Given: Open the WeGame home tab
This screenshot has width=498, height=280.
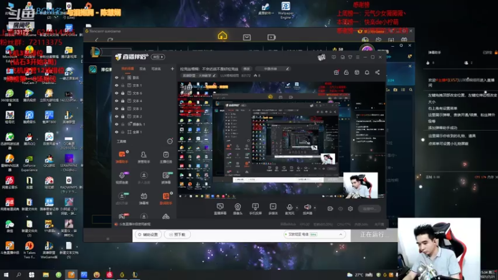Looking at the screenshot, I should click(222, 36).
